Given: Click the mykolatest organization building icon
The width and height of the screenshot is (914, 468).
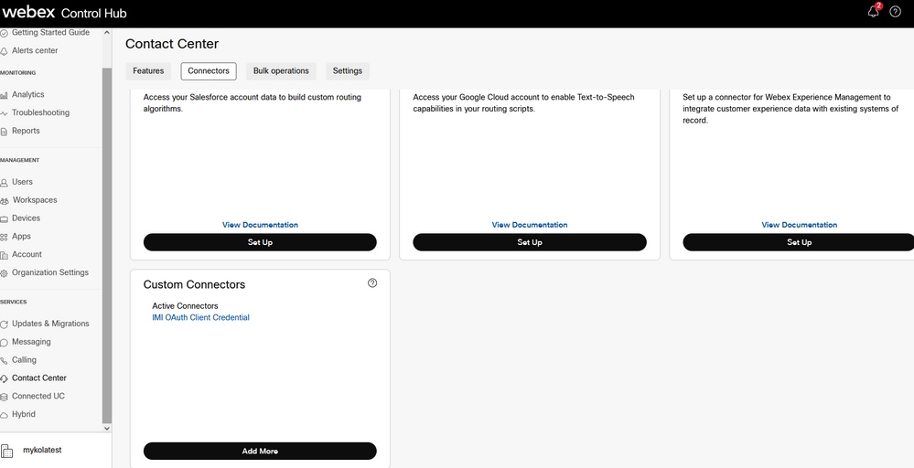Looking at the screenshot, I should [6, 451].
